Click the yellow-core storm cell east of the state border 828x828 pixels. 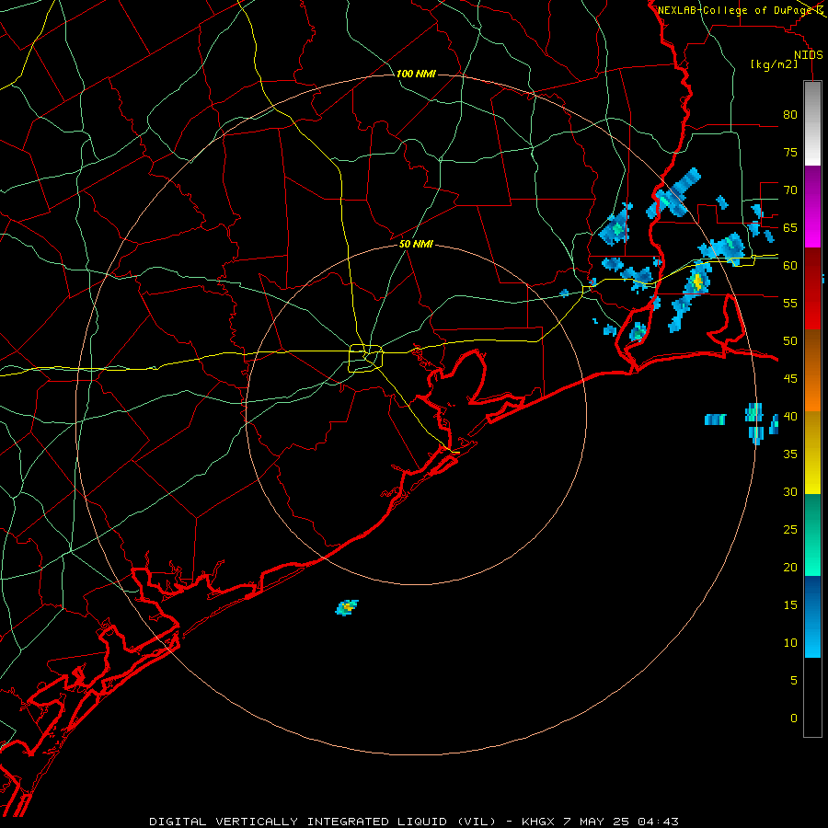click(x=697, y=282)
